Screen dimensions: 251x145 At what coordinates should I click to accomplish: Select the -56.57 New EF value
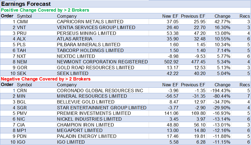pyautogui.click(x=172, y=96)
